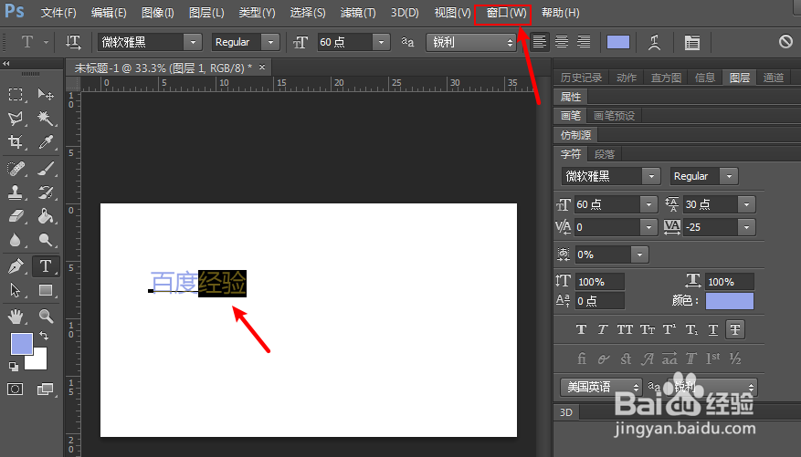Open font size dropdown in options bar

[x=381, y=42]
